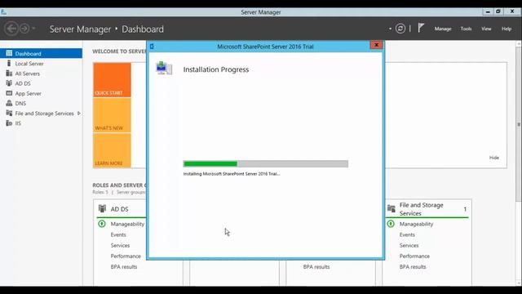This screenshot has width=522, height=294.
Task: Open the Manage menu
Action: (443, 29)
